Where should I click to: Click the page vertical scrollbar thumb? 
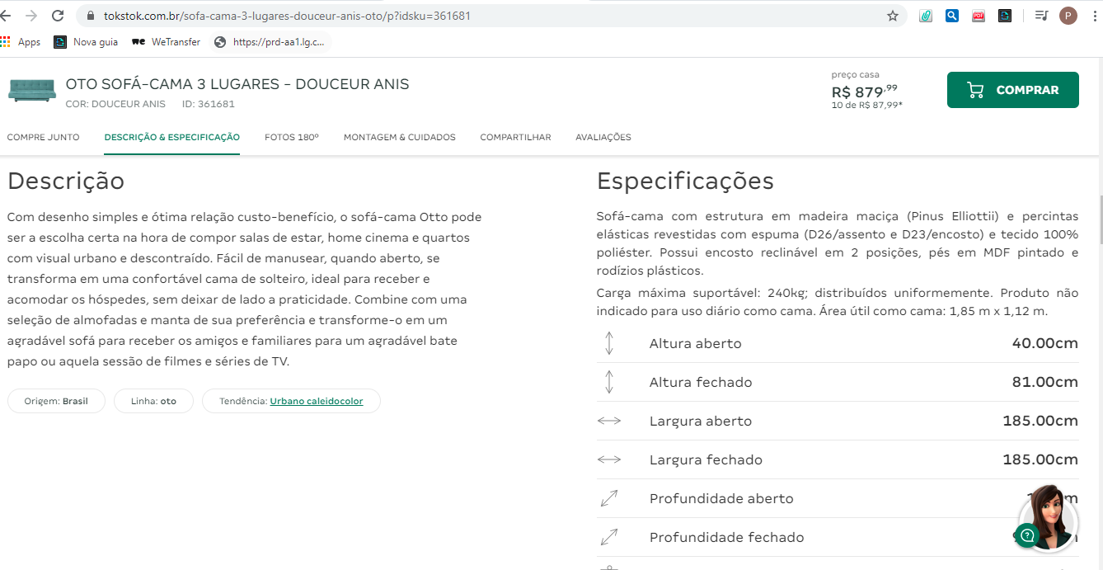1101,219
